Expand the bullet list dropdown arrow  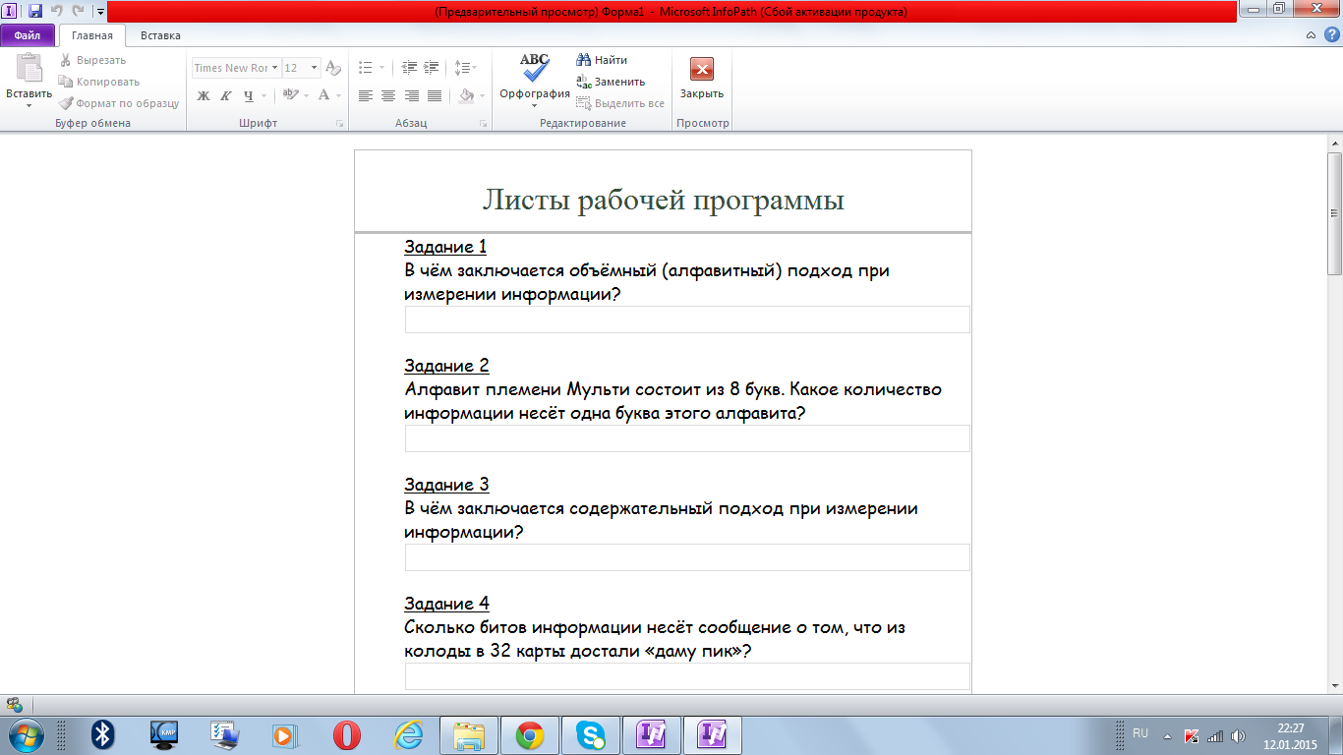381,68
